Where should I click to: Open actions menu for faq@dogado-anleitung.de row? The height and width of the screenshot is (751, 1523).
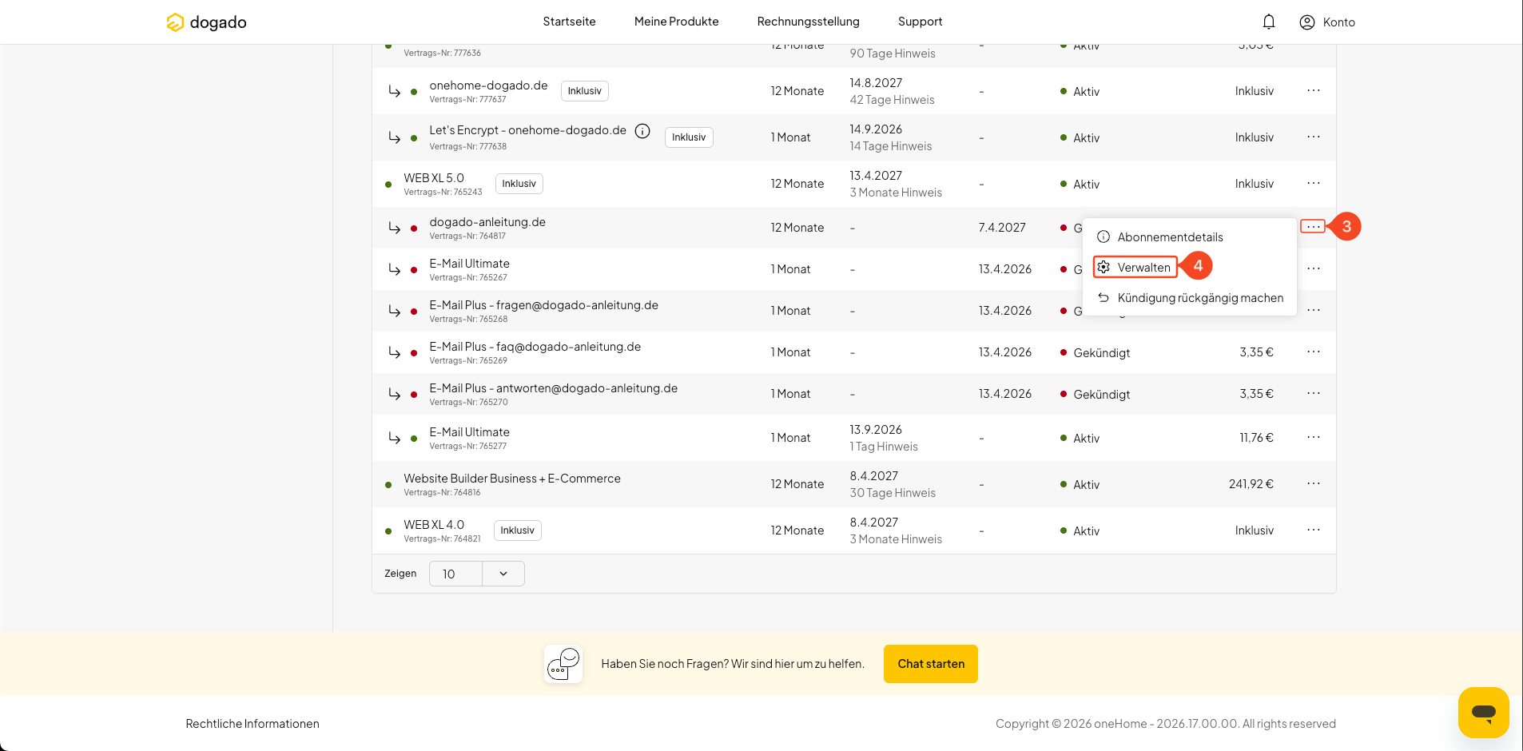point(1314,352)
